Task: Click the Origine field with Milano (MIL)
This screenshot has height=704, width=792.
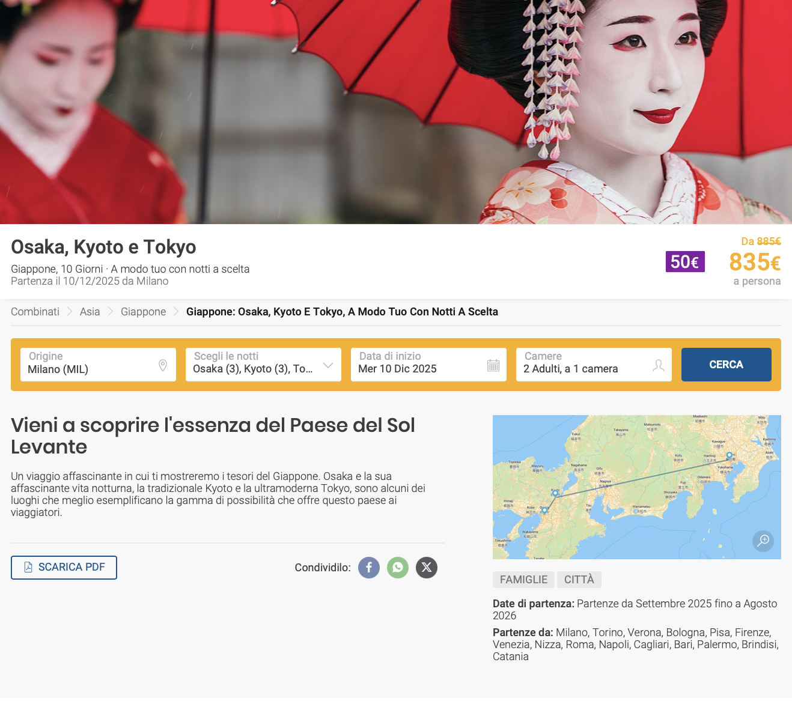Action: tap(98, 365)
